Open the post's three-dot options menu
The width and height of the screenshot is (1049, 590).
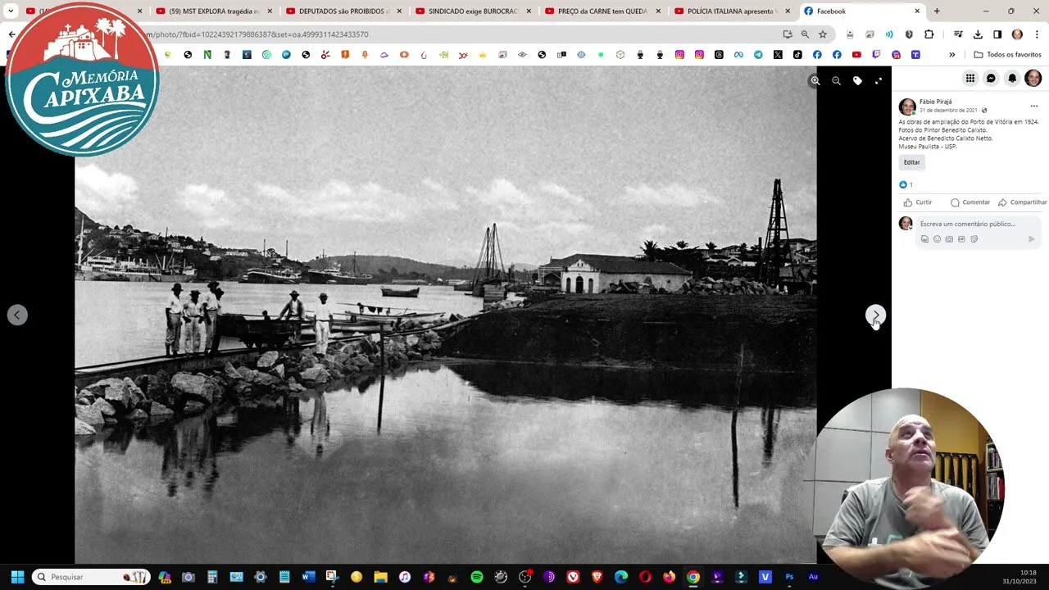[x=1033, y=107]
